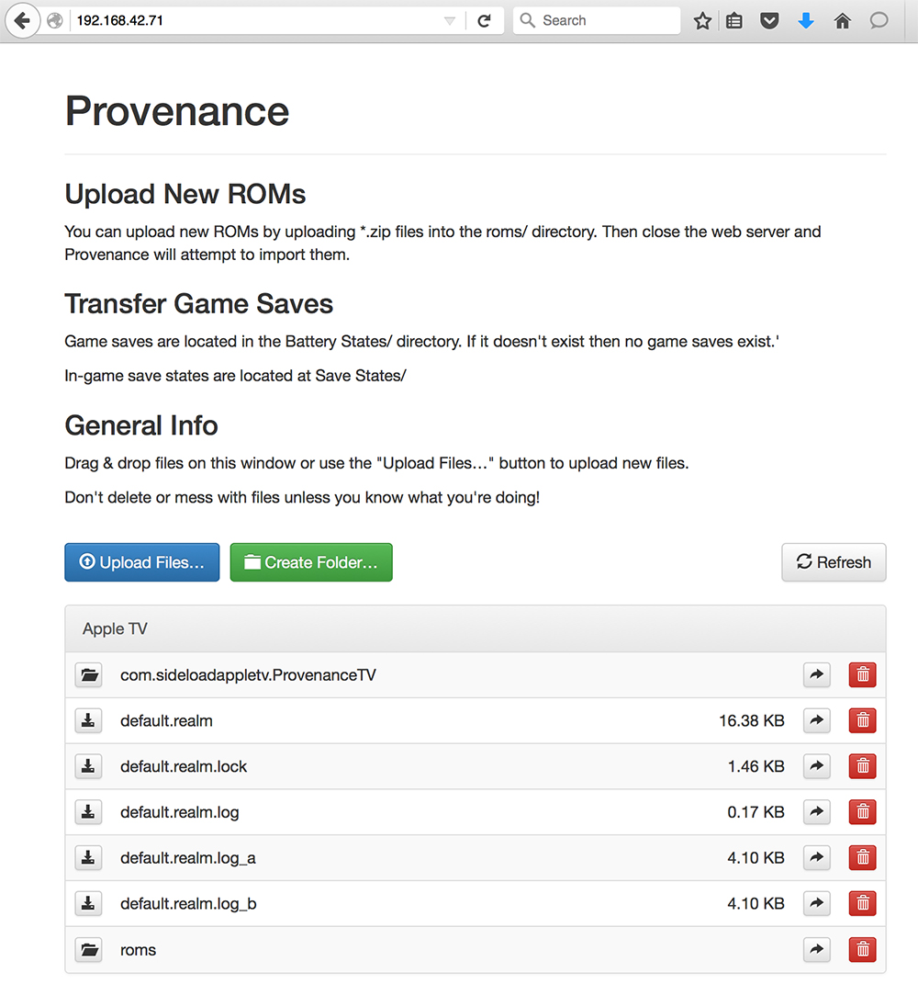
Task: Open browser Downloads arrow icon
Action: [806, 20]
